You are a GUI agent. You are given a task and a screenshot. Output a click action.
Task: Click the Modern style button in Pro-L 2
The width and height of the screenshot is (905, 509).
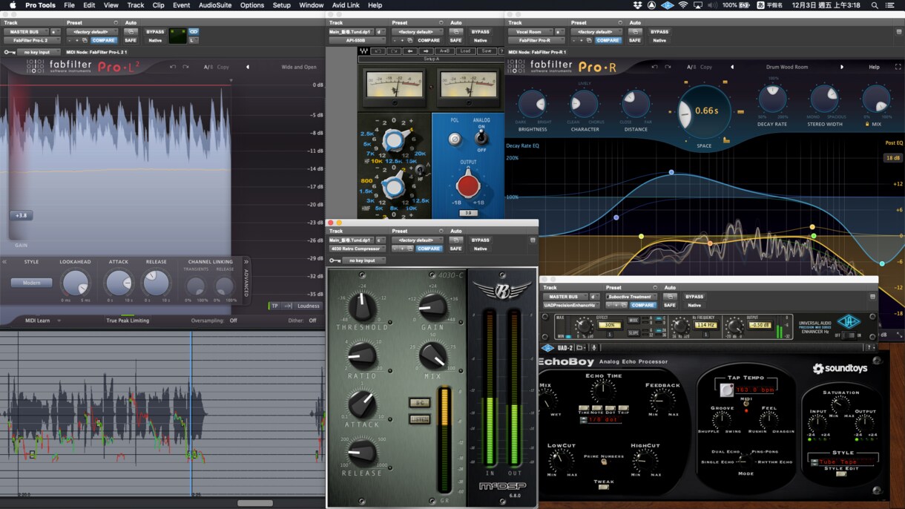pos(32,283)
